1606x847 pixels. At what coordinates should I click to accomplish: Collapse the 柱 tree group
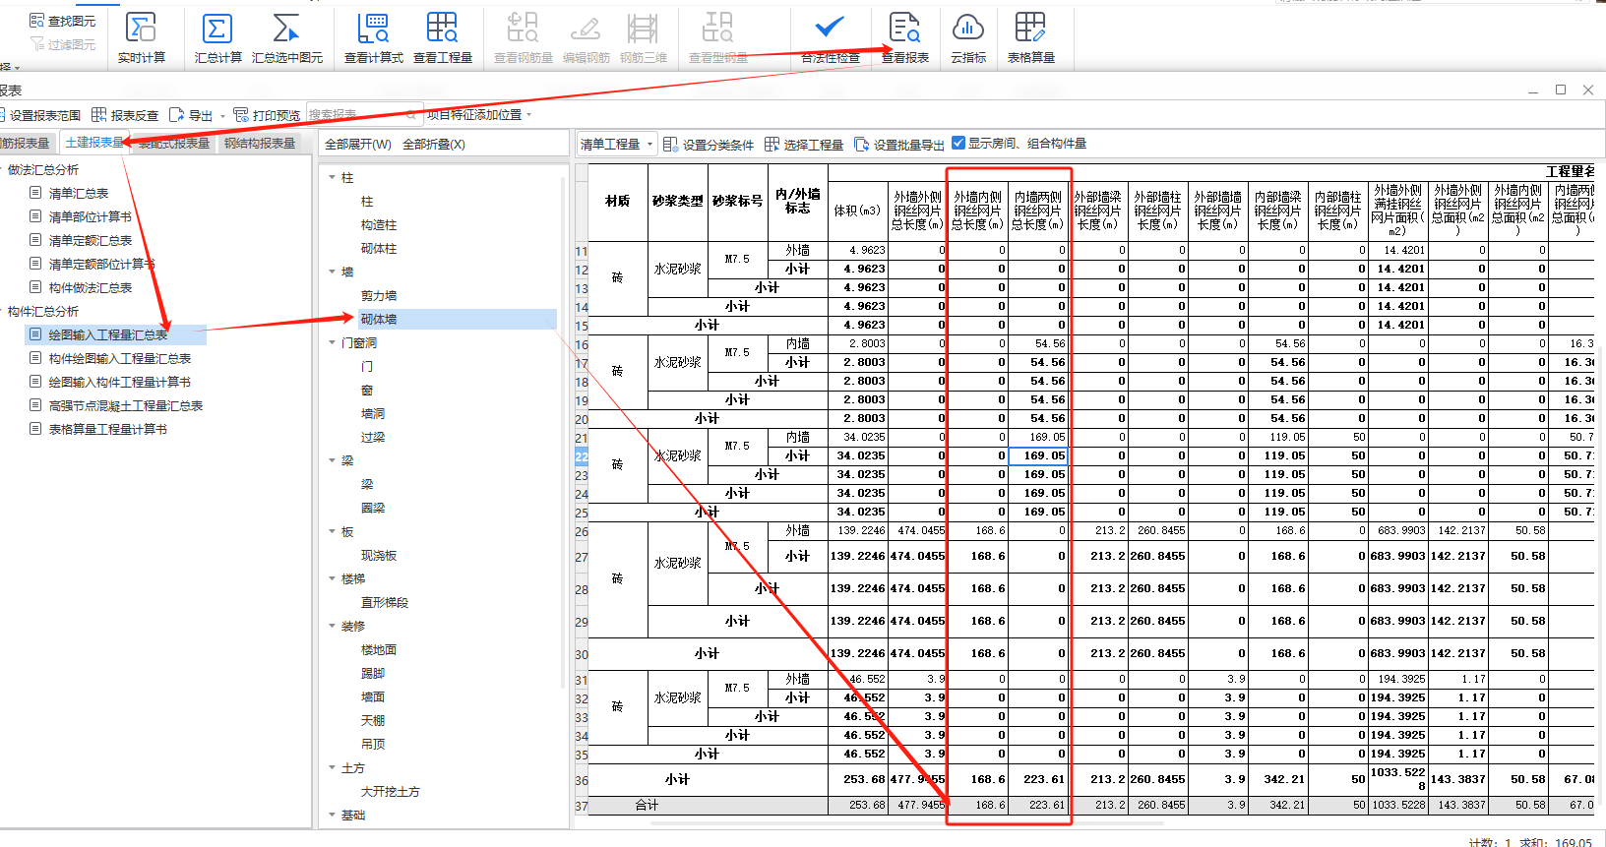click(333, 178)
